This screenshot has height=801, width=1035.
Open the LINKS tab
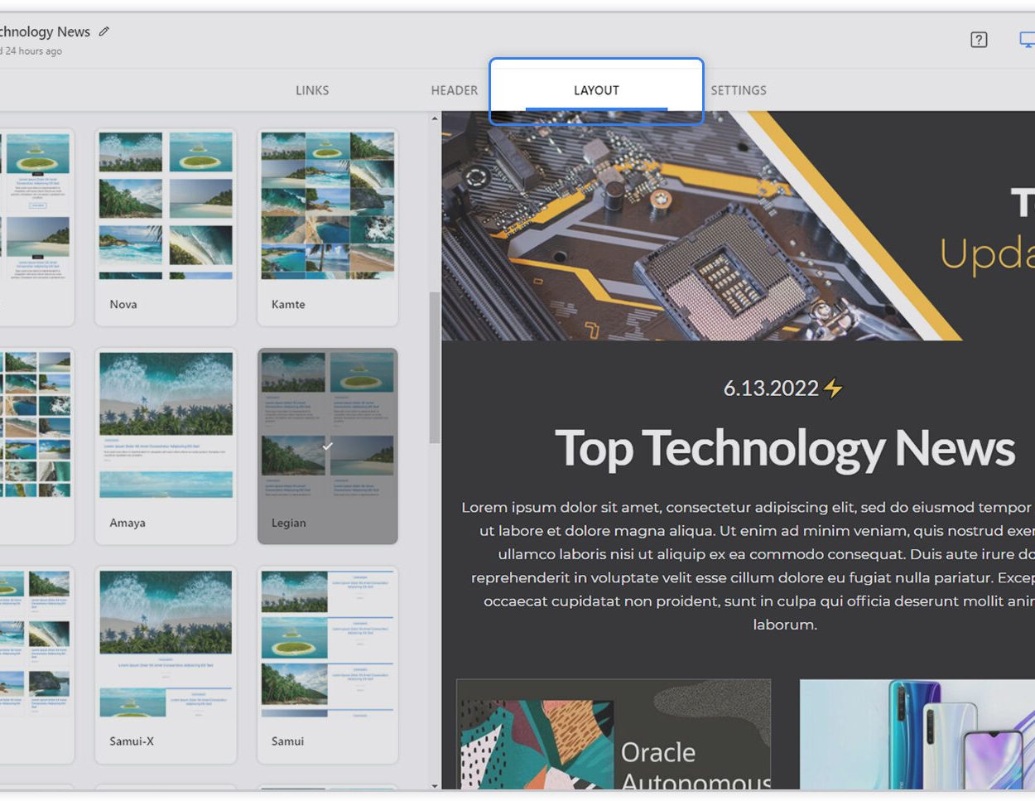pos(312,90)
